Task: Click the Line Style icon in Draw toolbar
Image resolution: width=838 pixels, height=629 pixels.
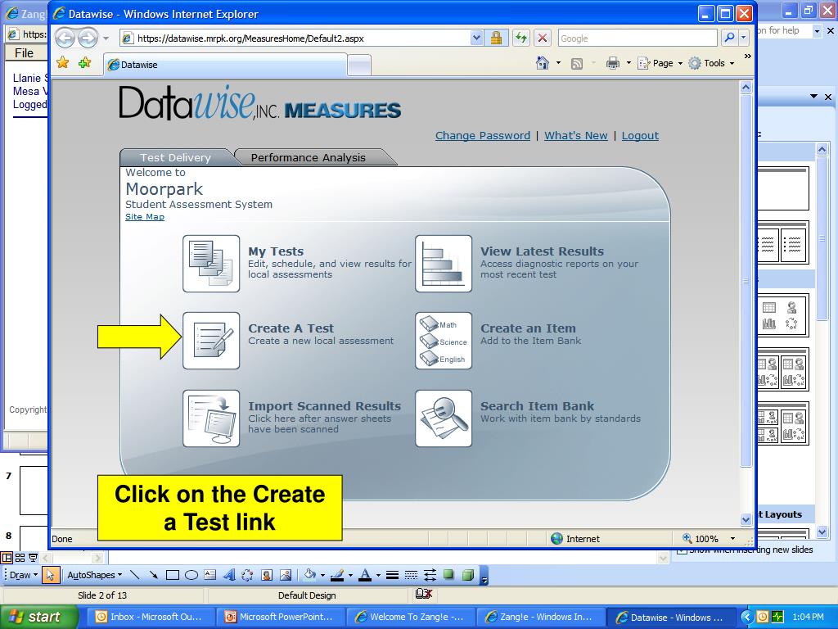Action: click(x=392, y=575)
